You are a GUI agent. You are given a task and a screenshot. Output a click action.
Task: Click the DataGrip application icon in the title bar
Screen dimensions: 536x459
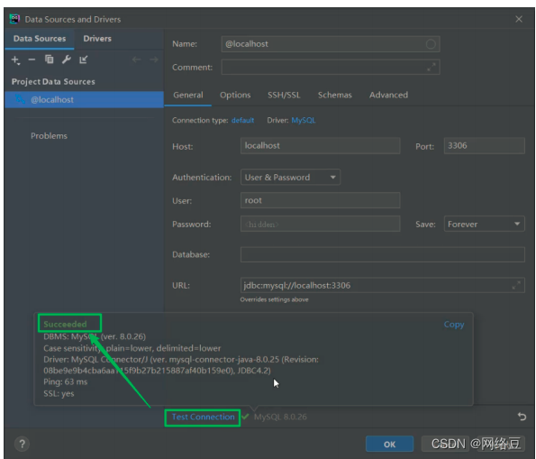point(14,19)
